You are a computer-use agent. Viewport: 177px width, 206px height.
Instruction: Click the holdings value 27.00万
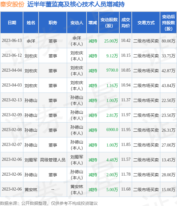click(x=168, y=145)
